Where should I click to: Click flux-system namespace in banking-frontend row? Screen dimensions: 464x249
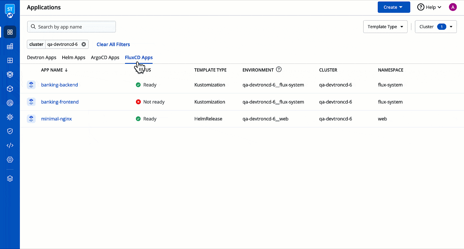(x=390, y=102)
